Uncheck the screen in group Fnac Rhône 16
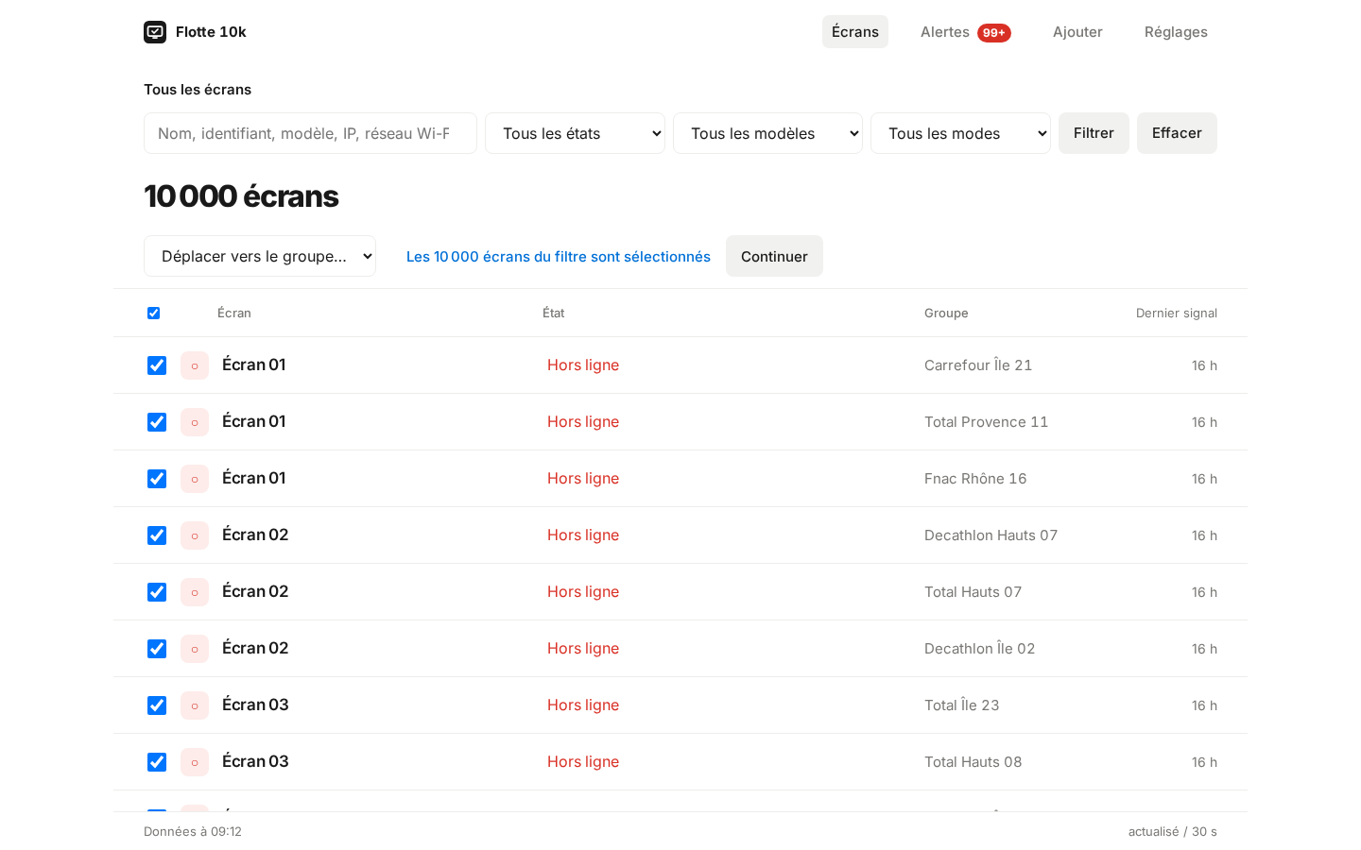Screen dimensions: 1361x850 click(157, 479)
